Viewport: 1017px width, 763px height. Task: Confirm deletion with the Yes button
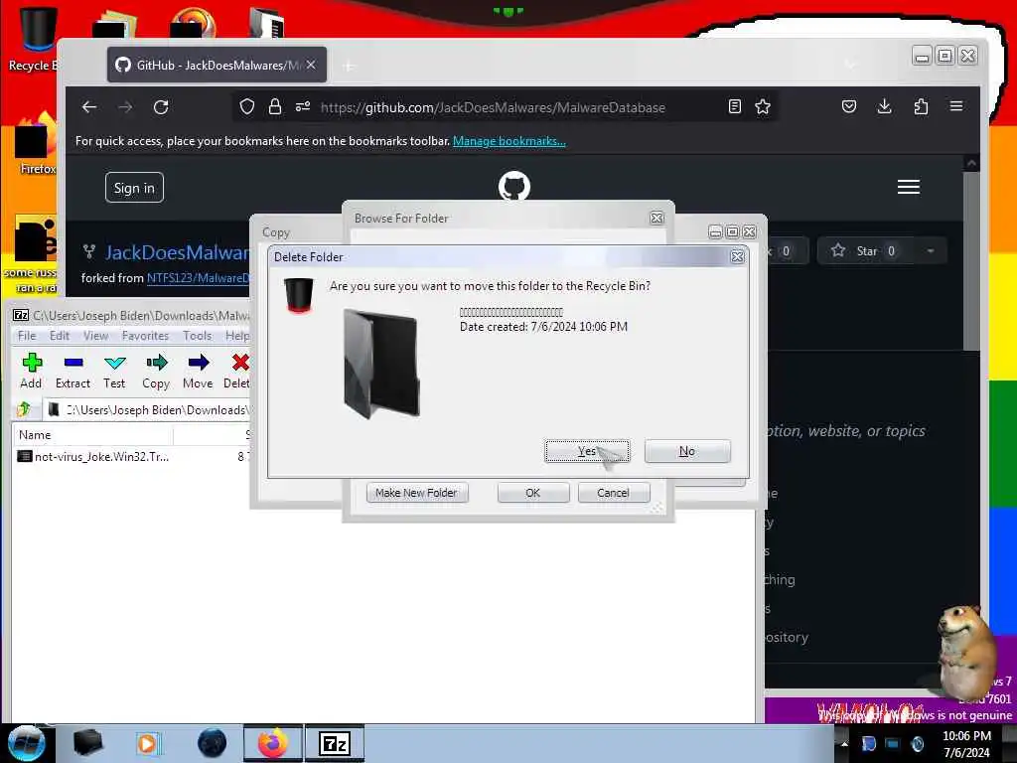point(587,451)
